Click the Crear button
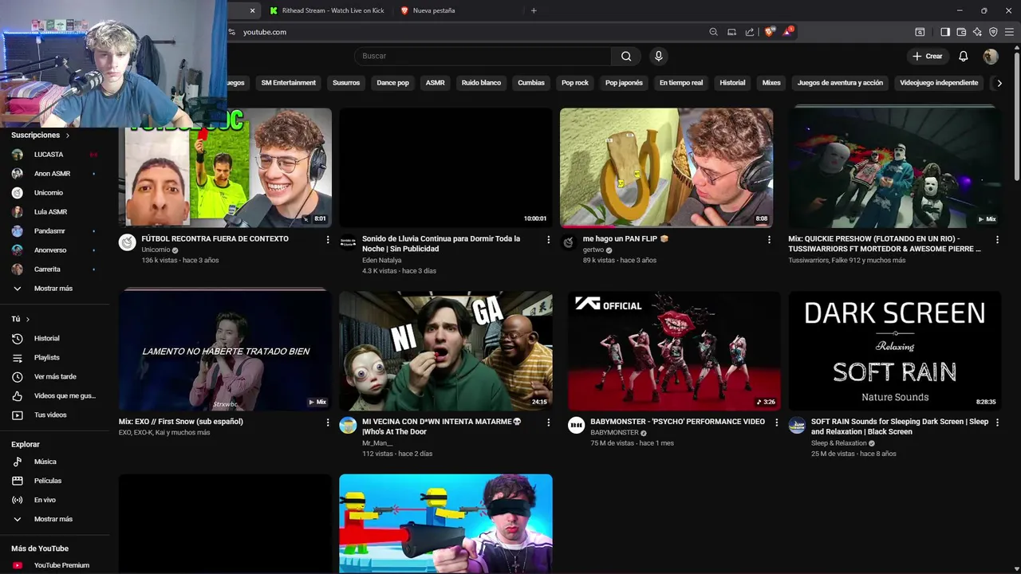The height and width of the screenshot is (574, 1021). coord(928,56)
